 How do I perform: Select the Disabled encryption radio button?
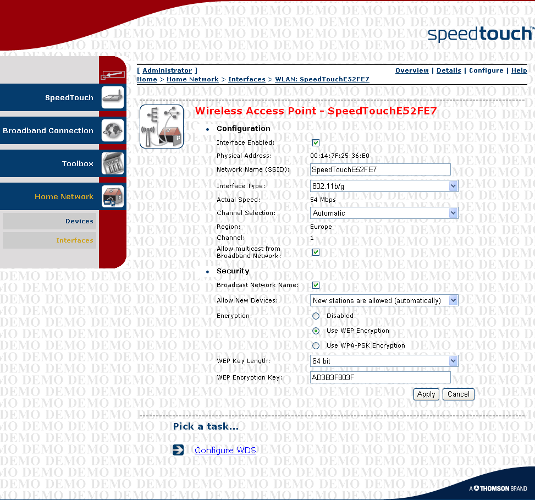(316, 316)
